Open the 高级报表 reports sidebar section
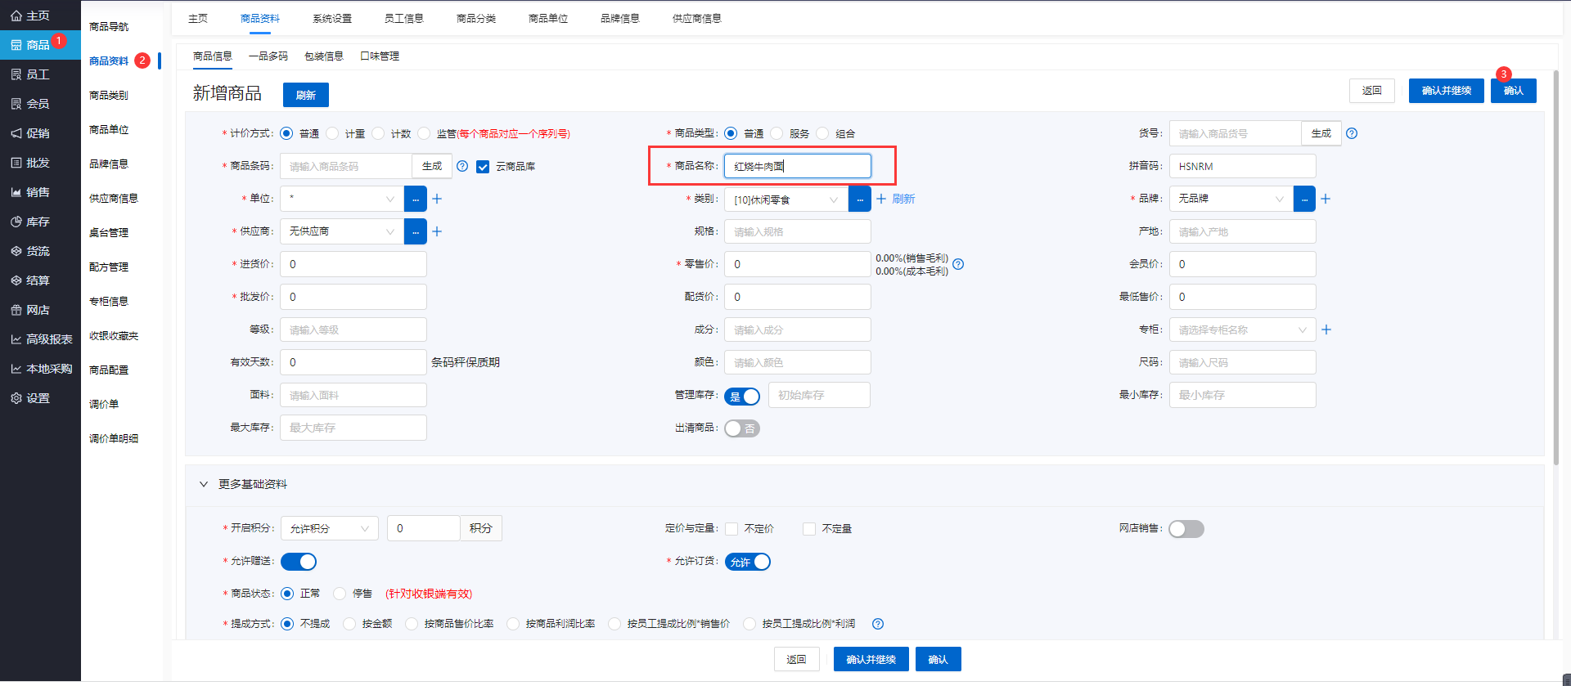 pos(42,339)
